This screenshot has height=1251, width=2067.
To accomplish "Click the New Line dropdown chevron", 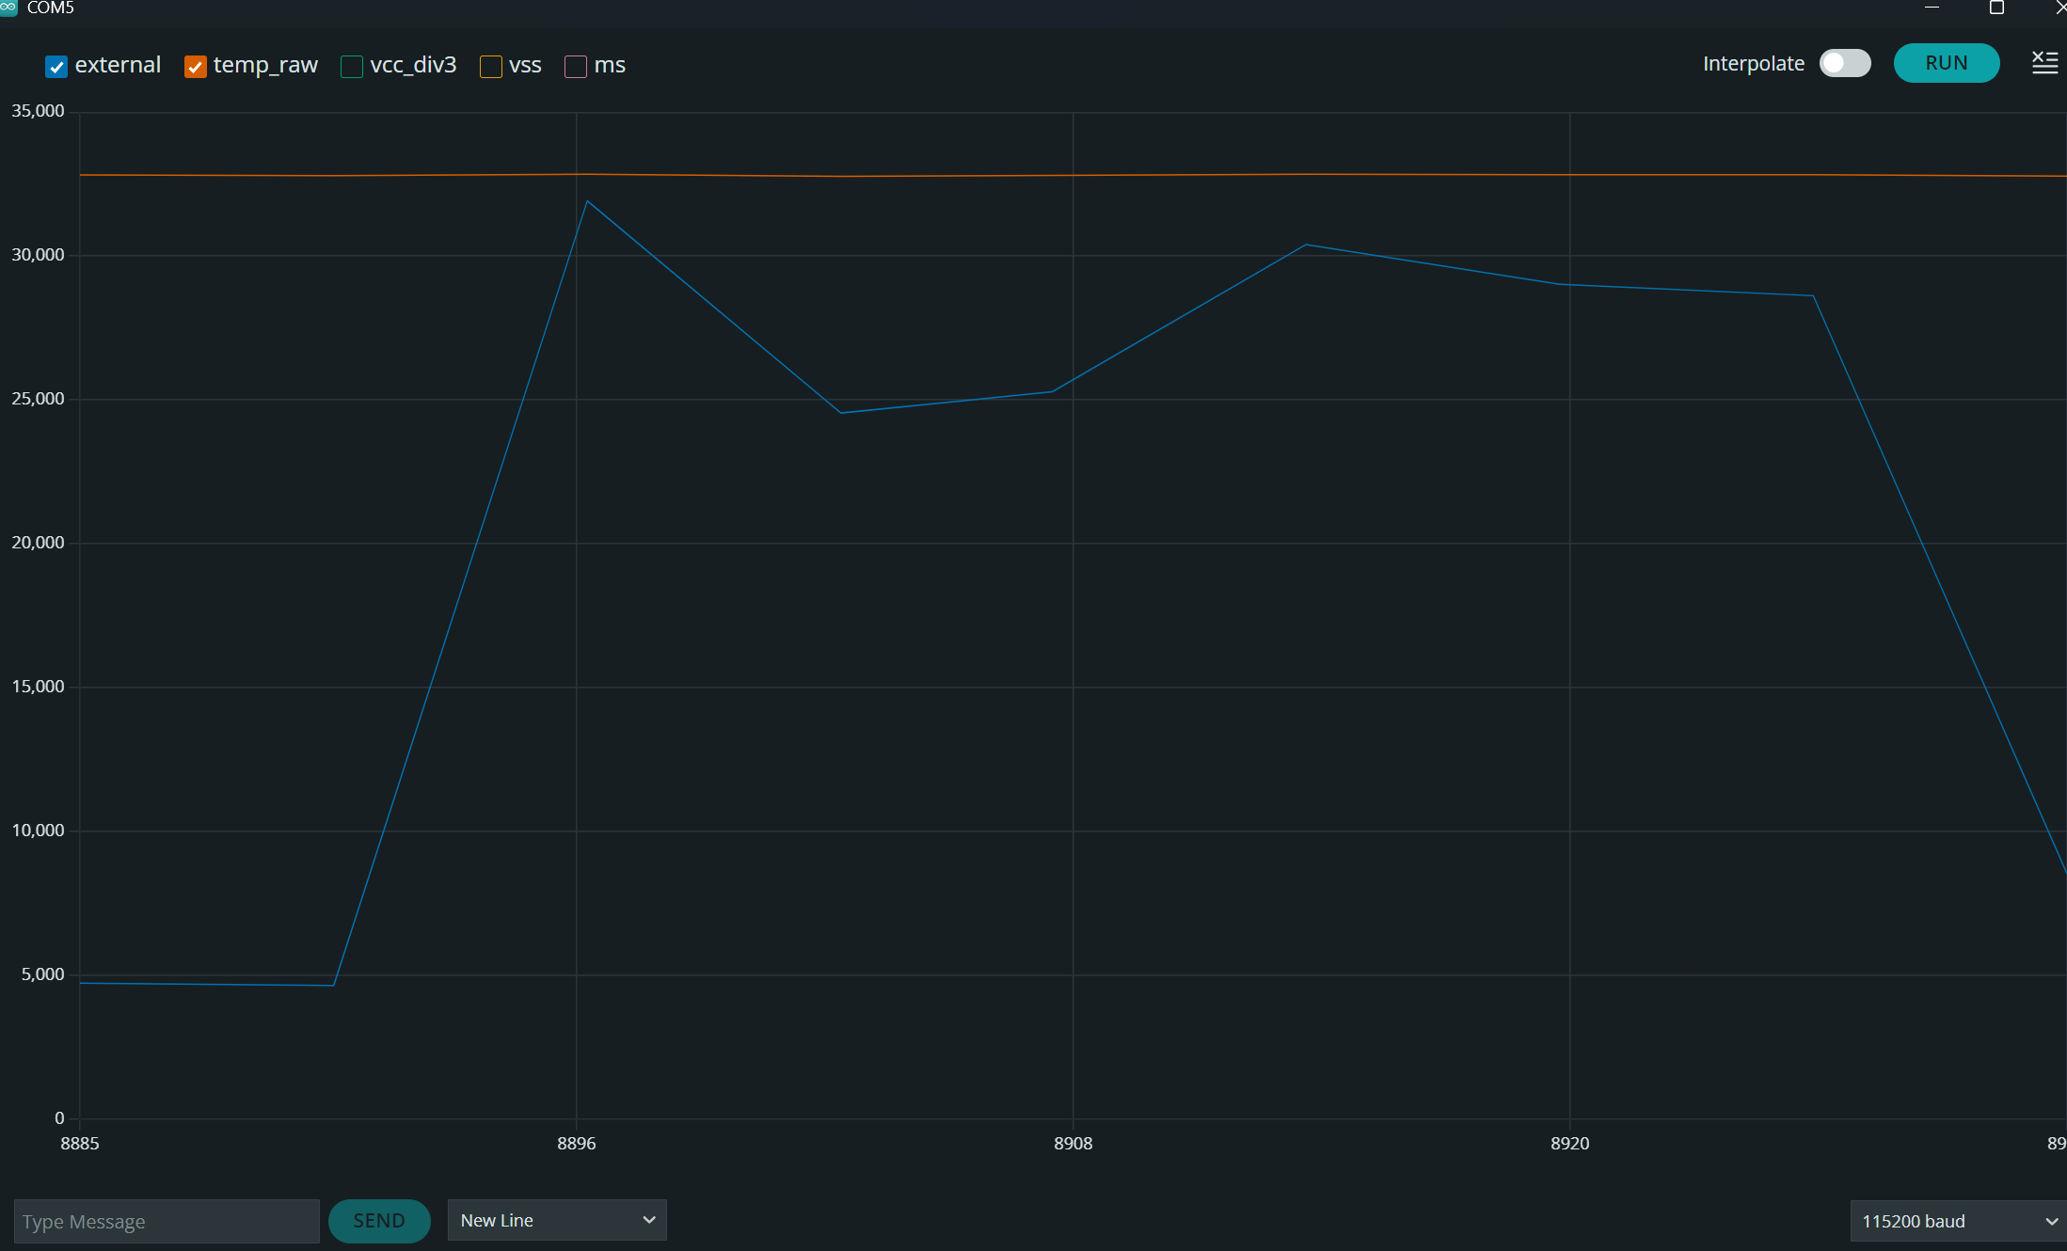I will (648, 1220).
